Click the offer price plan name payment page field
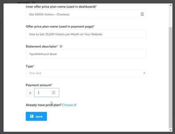The image size is (175, 134). tap(86, 34)
